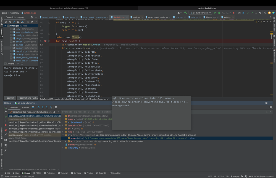
Task: Check the config.go file checkbox
Action: pyautogui.click(x=11, y=35)
